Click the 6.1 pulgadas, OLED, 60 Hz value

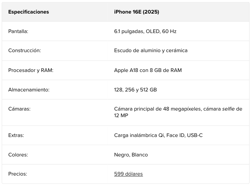(145, 31)
